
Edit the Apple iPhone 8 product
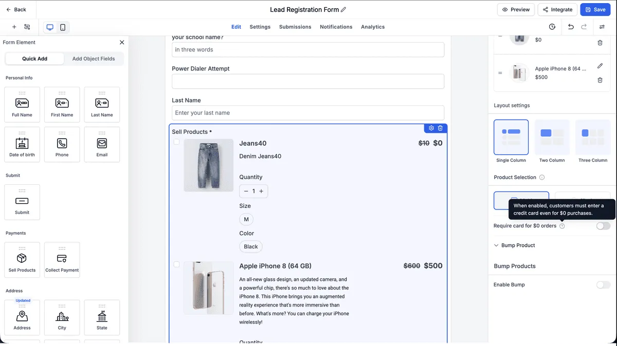click(600, 66)
